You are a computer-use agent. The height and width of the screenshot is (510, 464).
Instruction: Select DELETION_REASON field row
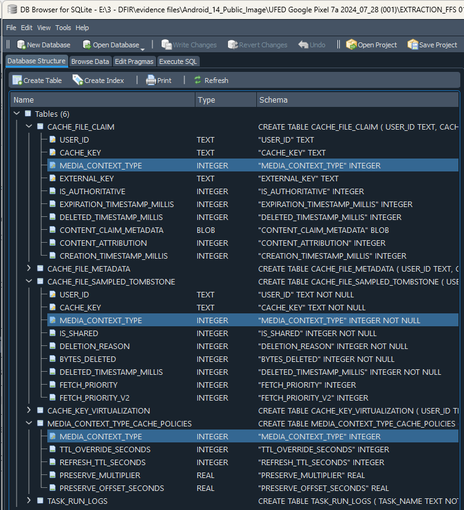[x=253, y=346]
